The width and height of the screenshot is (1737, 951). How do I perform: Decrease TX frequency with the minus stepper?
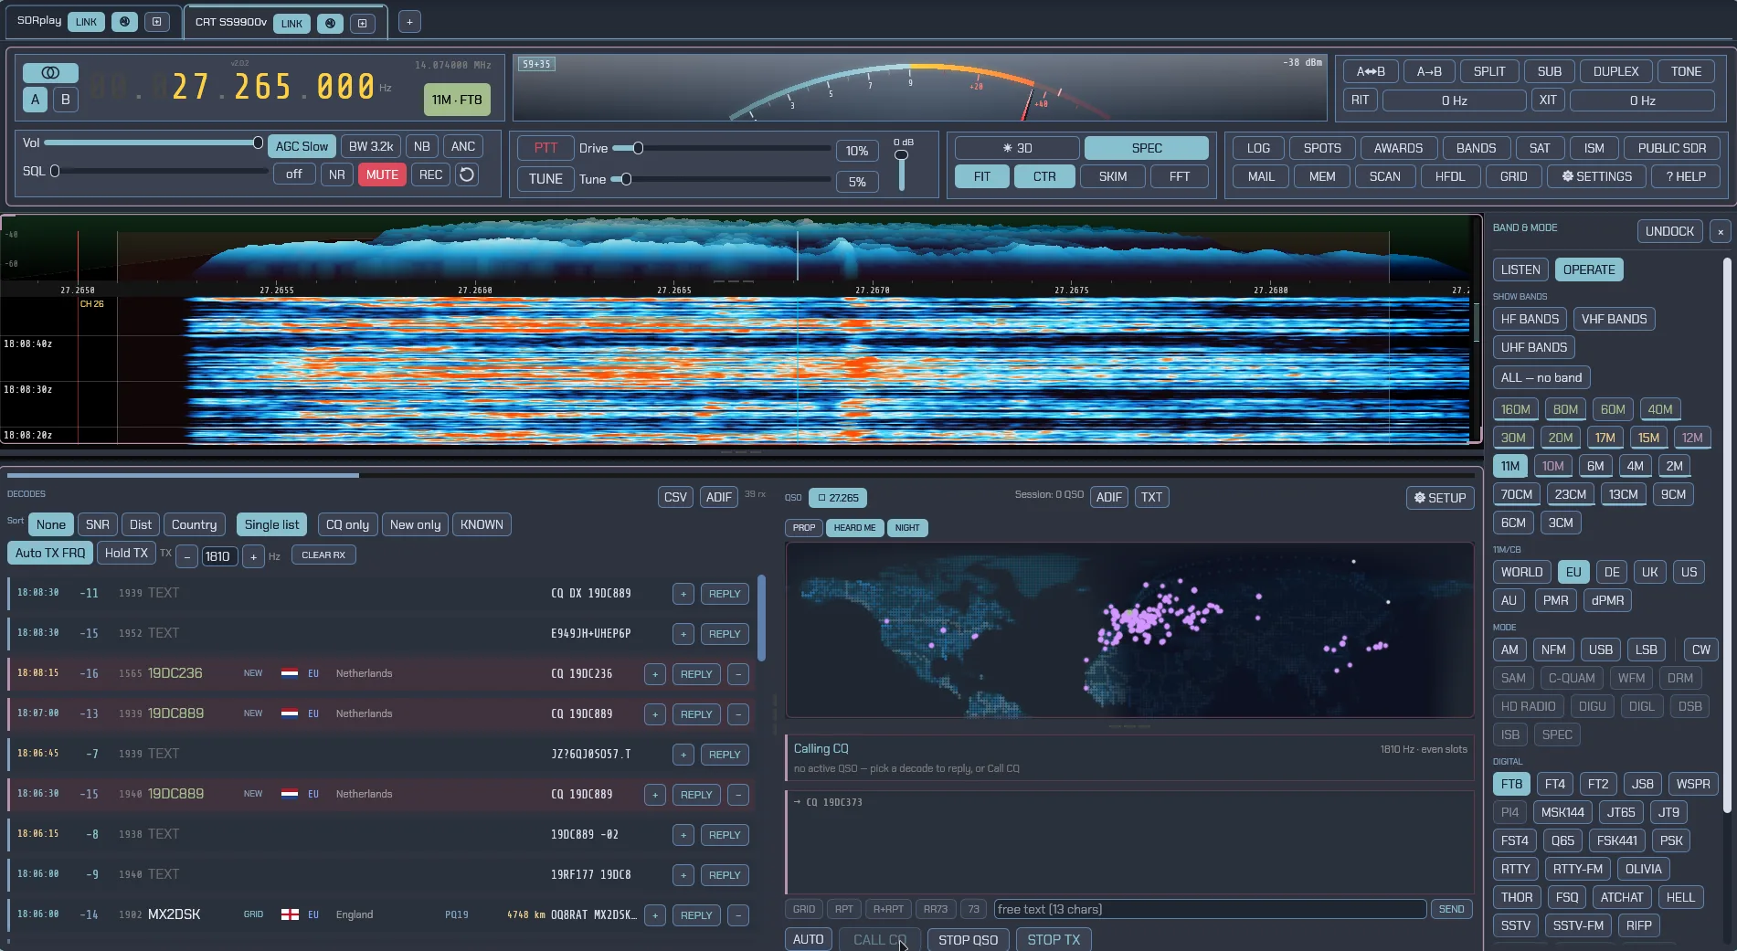tap(187, 555)
